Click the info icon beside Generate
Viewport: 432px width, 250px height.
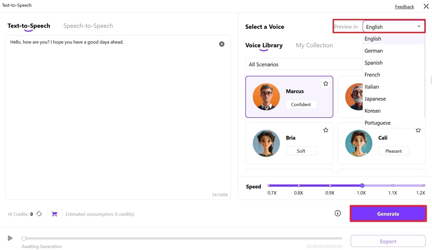coord(338,213)
